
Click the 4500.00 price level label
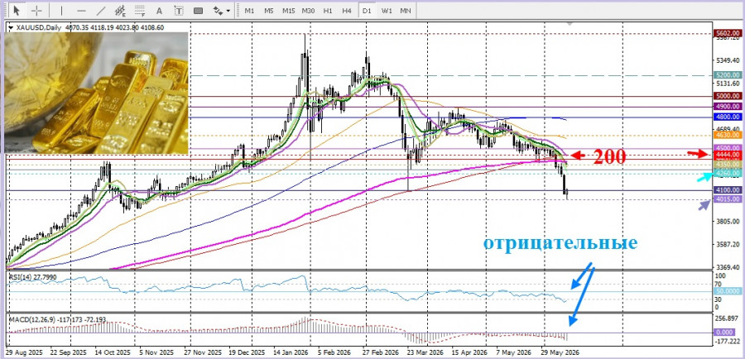click(728, 148)
